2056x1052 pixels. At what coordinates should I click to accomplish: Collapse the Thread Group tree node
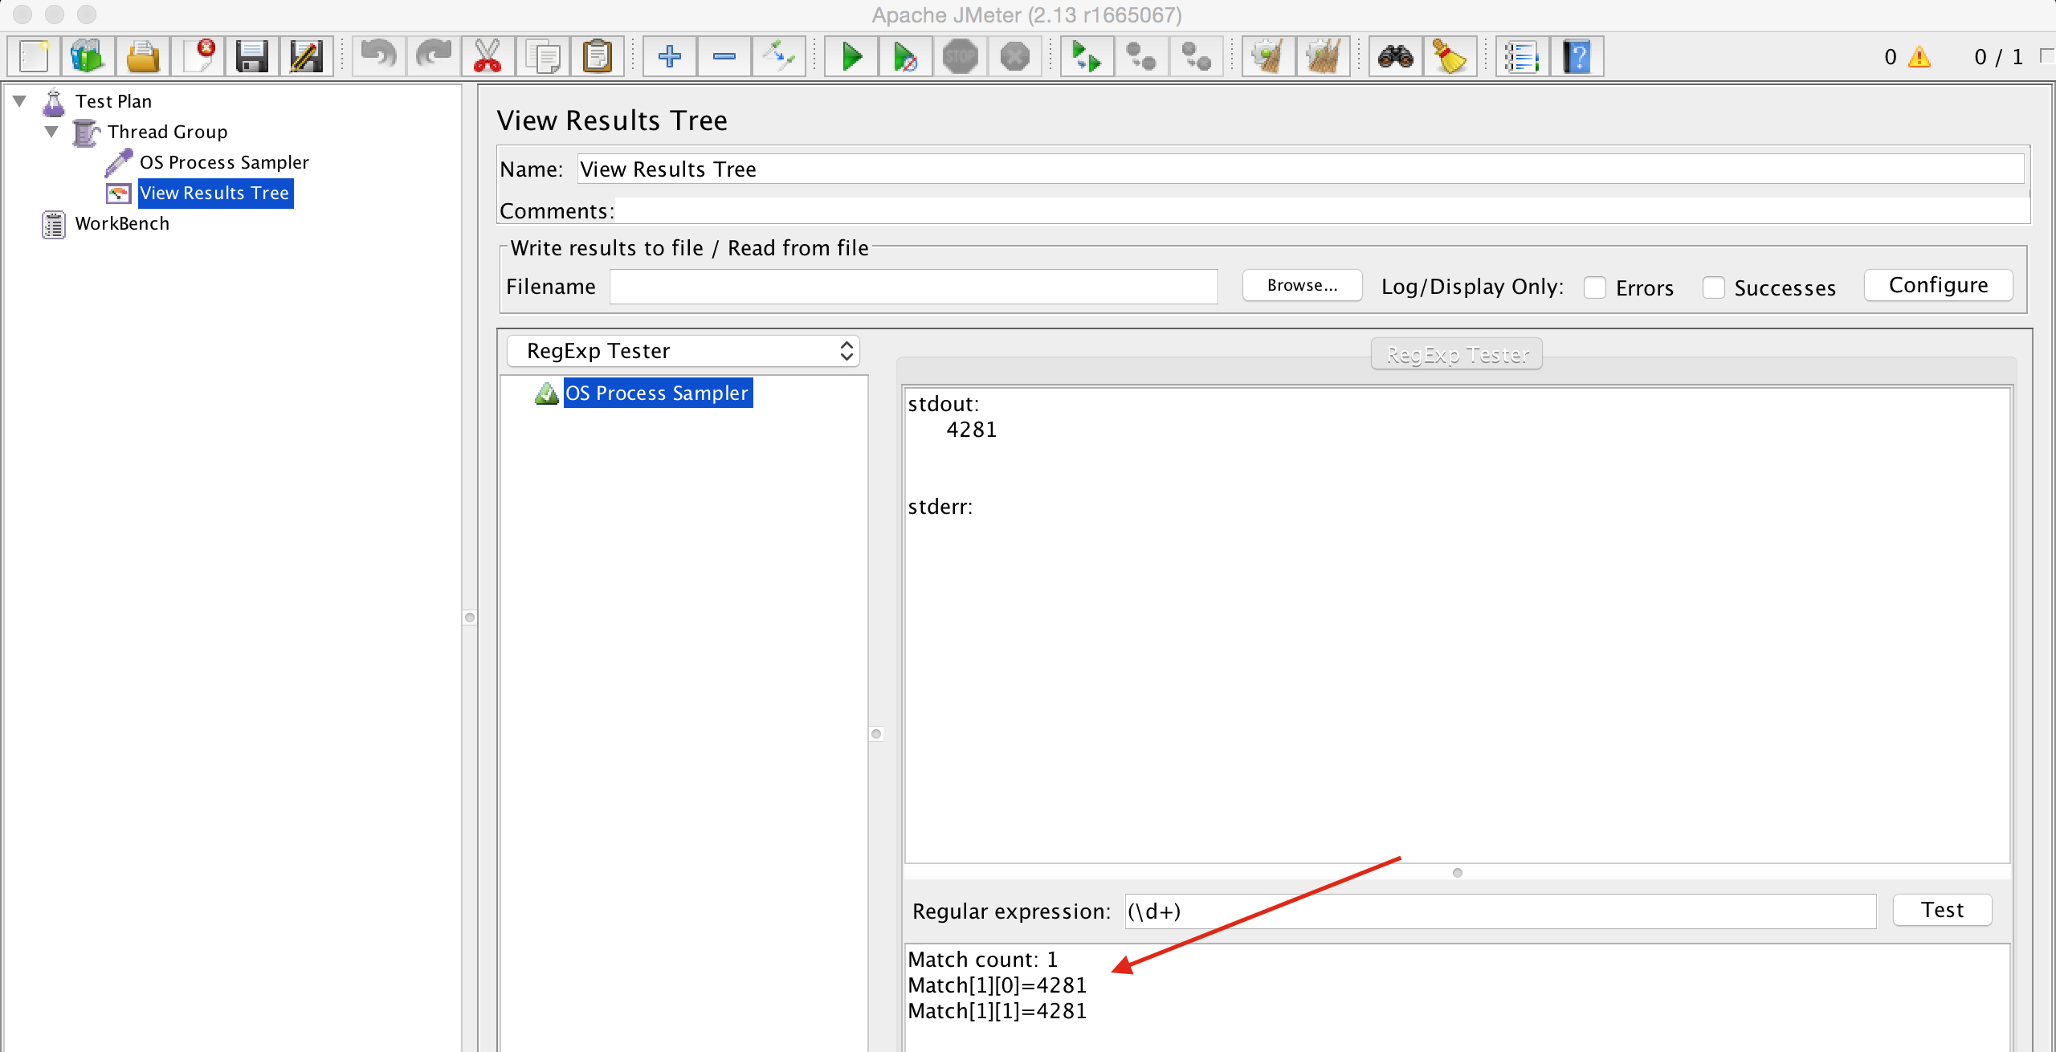52,132
